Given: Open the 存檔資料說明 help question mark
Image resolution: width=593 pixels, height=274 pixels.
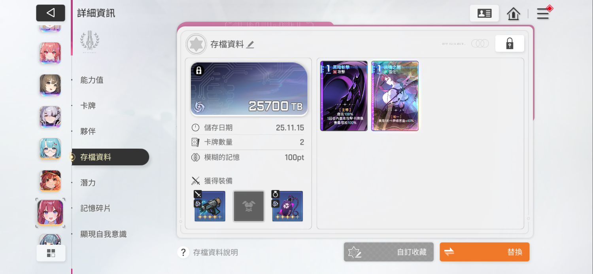Looking at the screenshot, I should 183,252.
